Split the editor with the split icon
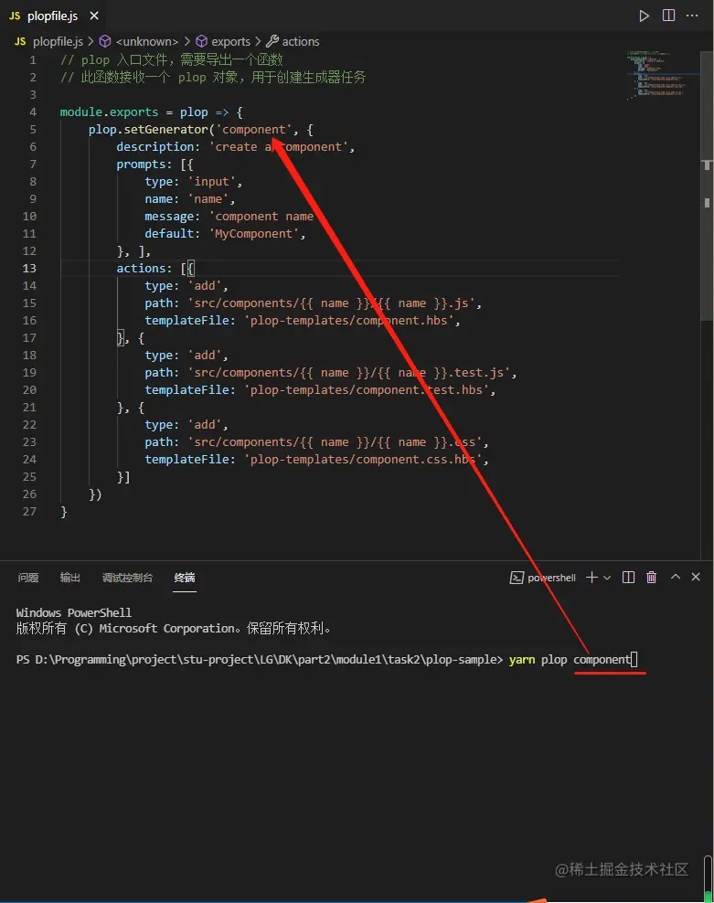 point(668,16)
